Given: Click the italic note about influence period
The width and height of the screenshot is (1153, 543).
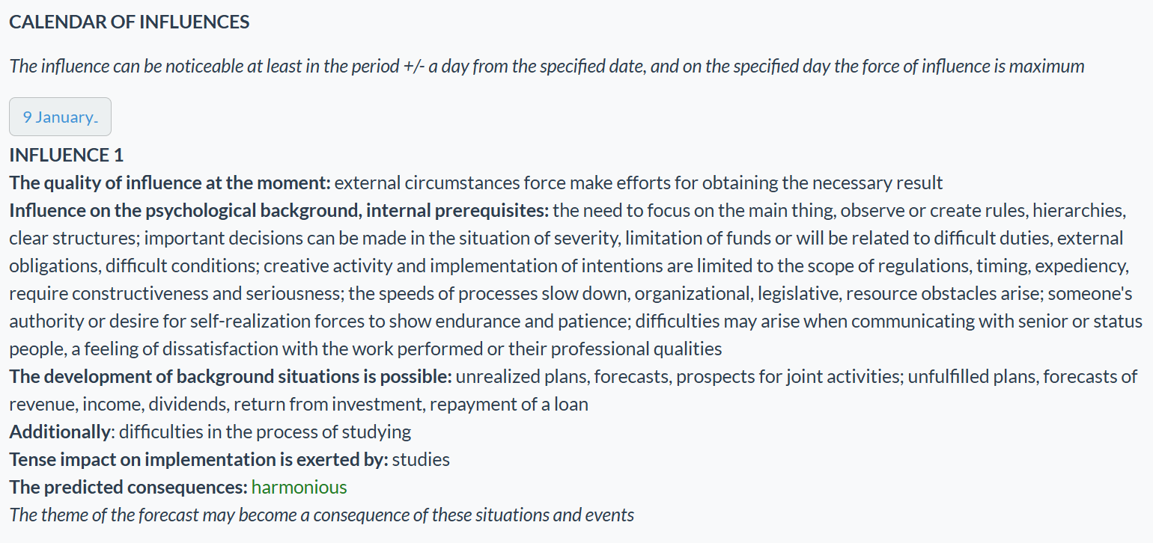Looking at the screenshot, I should (x=547, y=67).
